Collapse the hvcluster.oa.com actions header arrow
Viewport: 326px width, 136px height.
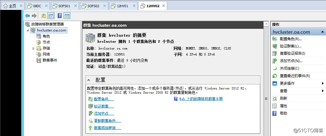coord(322,32)
